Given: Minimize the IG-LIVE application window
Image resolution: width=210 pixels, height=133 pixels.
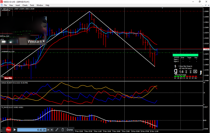Looking at the screenshot, I should tap(193, 2).
